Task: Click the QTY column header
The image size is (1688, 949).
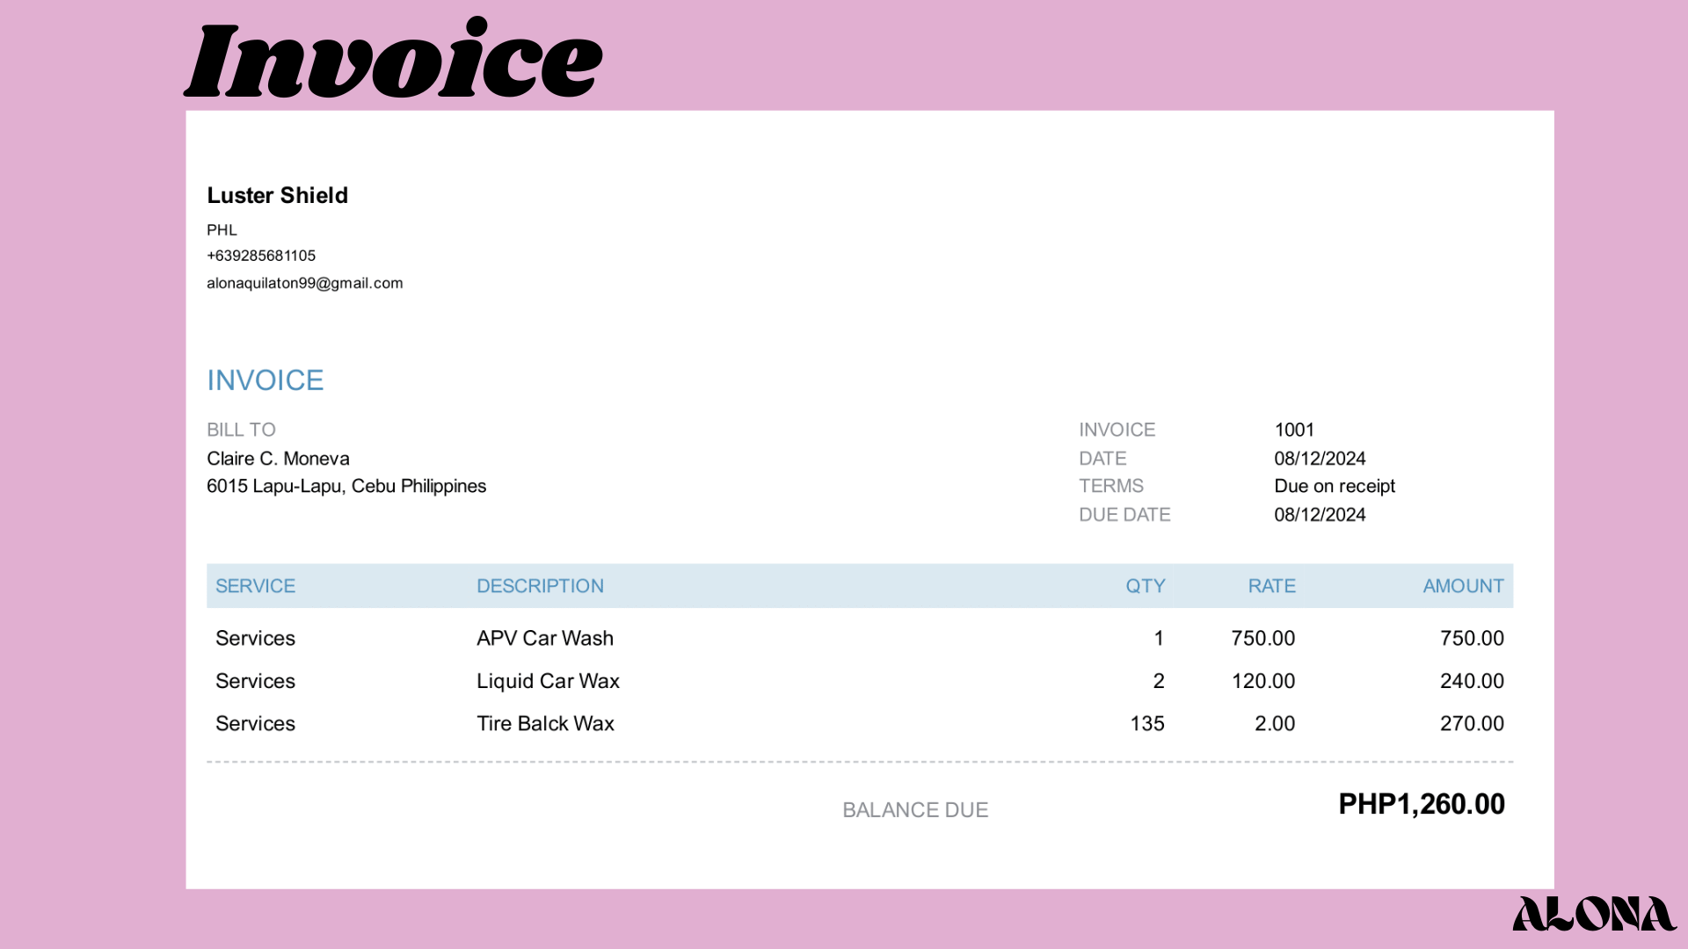Action: coord(1145,586)
